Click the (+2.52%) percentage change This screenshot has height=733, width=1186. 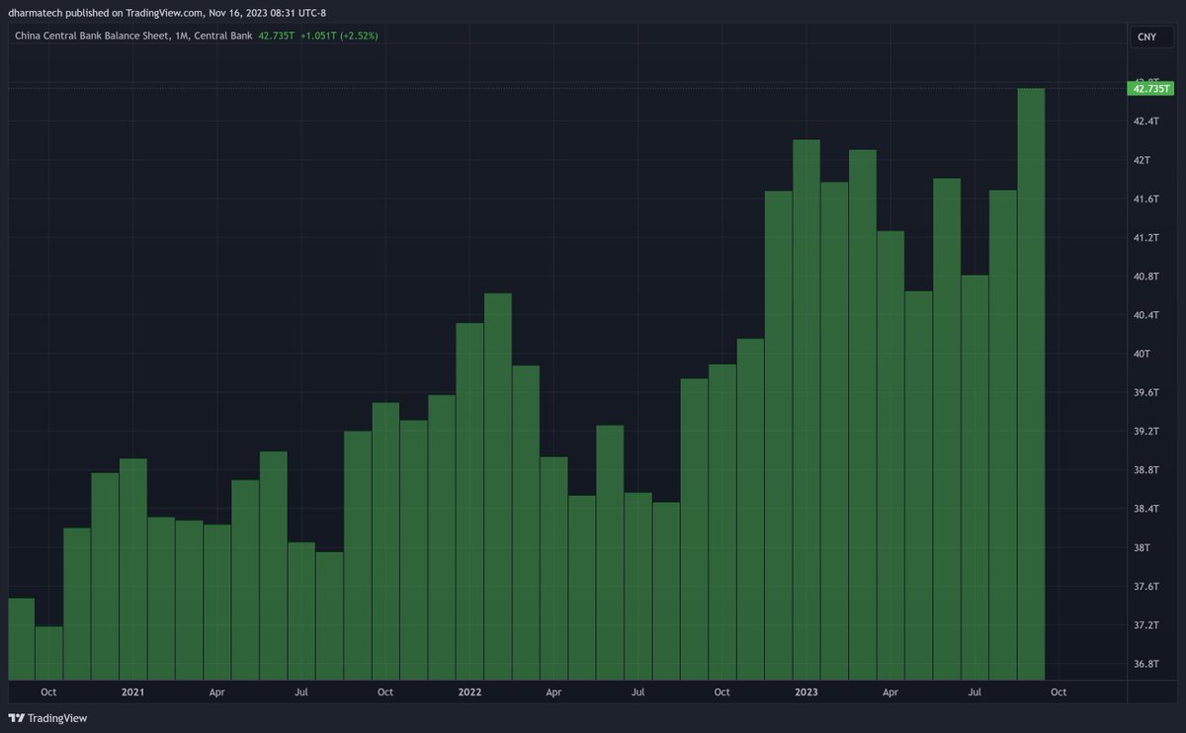tap(361, 36)
